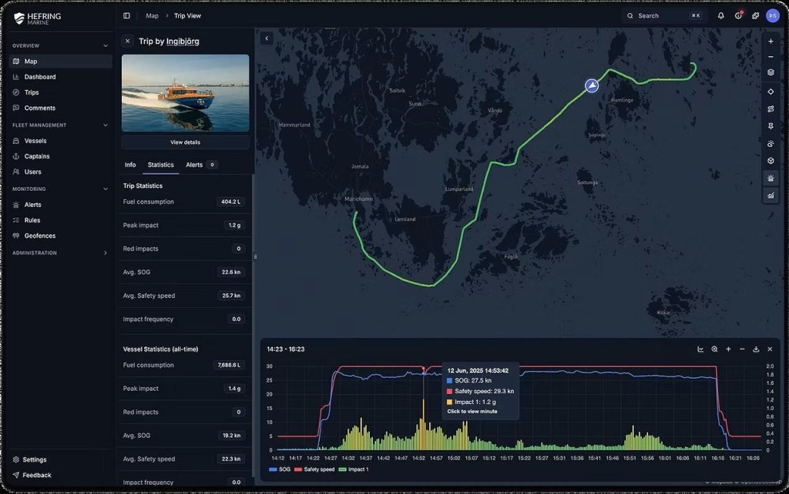This screenshot has width=789, height=494.
Task: Click the map pin tool icon
Action: point(771,125)
